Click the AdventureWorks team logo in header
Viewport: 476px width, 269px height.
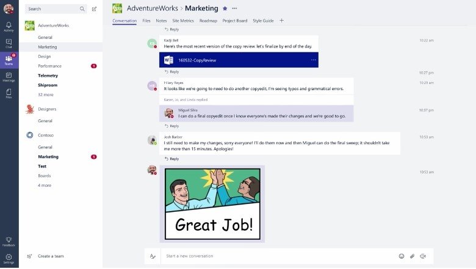[x=117, y=9]
